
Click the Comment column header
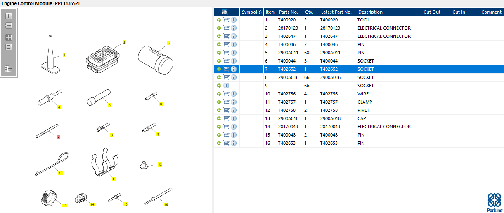pyautogui.click(x=491, y=12)
